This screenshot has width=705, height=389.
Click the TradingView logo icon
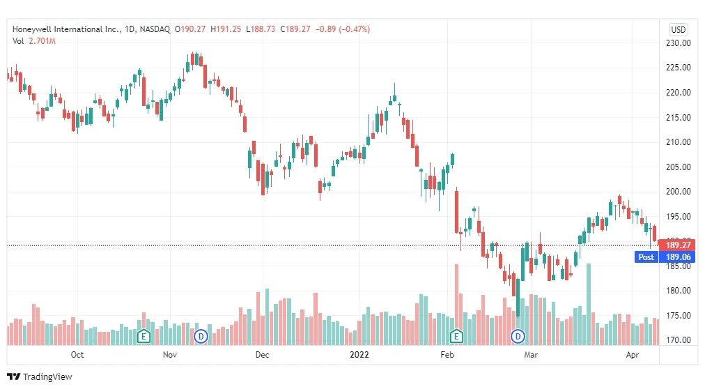pos(14,377)
